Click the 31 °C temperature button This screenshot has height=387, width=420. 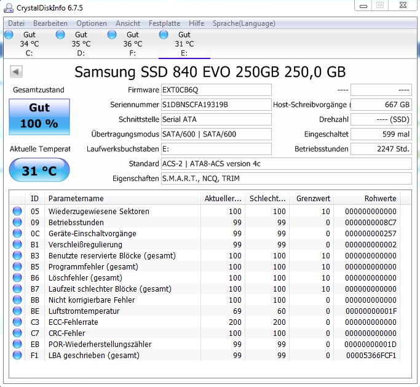click(39, 170)
